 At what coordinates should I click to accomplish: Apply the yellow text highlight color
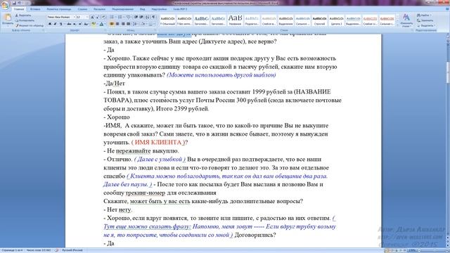click(x=94, y=24)
